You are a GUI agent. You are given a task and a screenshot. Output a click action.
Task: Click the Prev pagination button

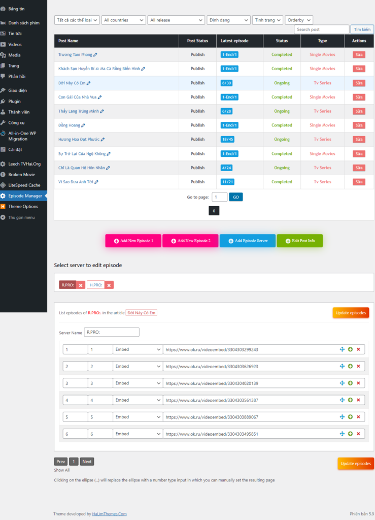pos(60,462)
